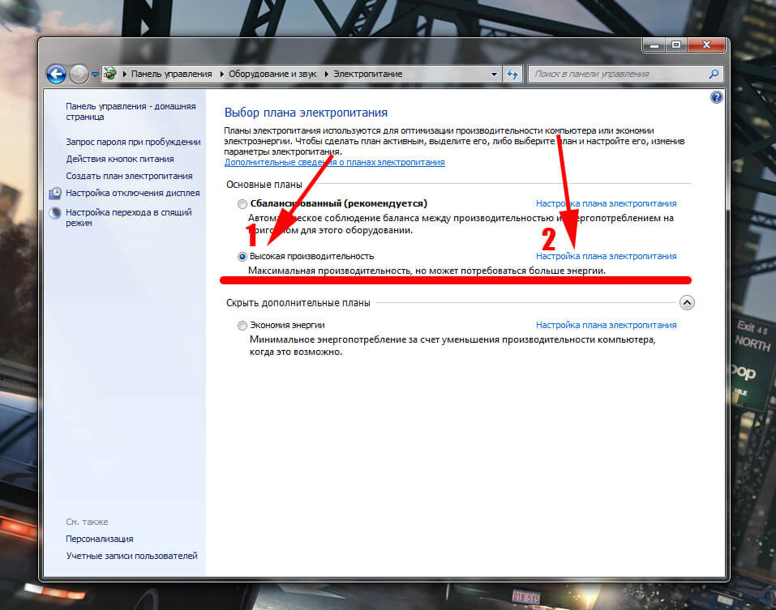The image size is (776, 610).
Task: Open plan settings for Высокая производительность
Action: [x=607, y=257]
